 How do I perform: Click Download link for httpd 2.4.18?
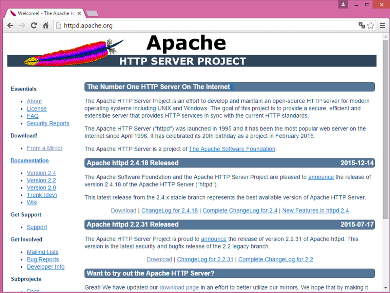[x=123, y=211]
